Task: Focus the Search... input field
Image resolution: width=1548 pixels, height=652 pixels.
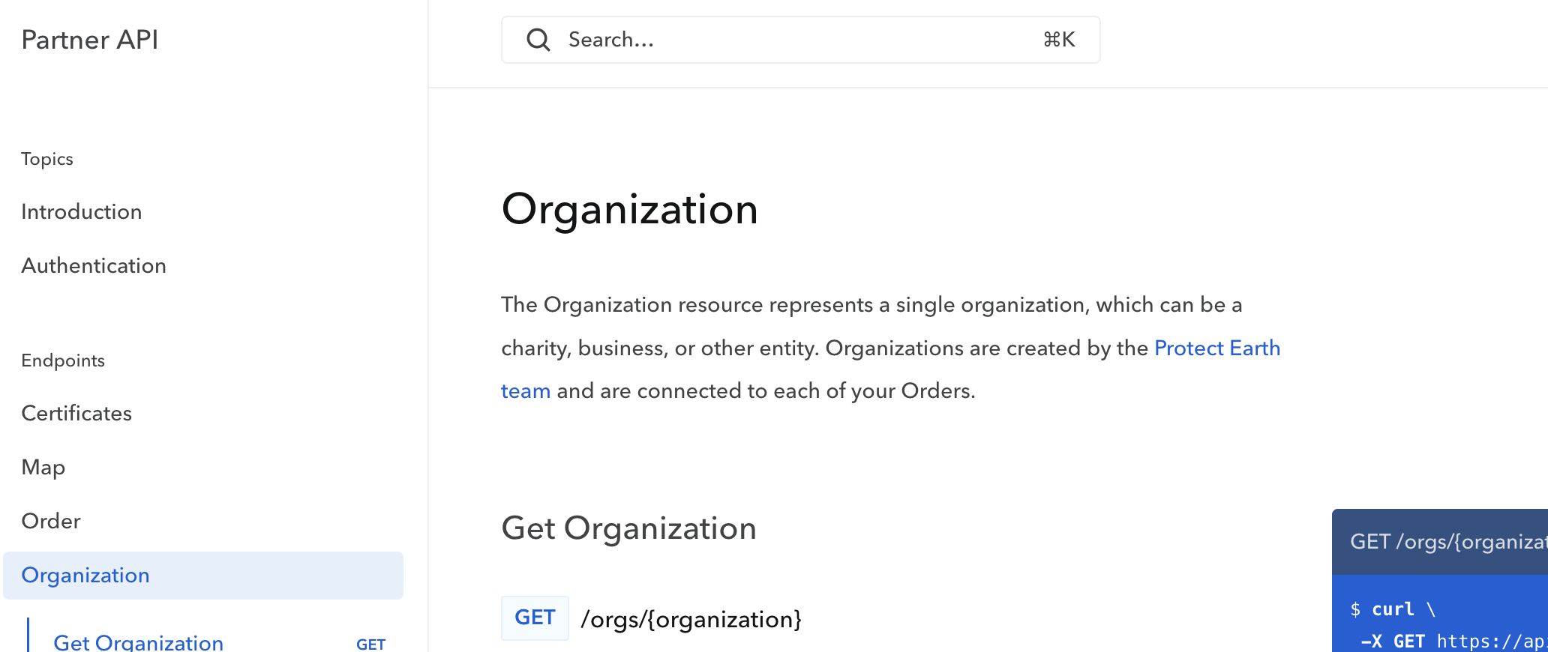Action: click(x=787, y=40)
